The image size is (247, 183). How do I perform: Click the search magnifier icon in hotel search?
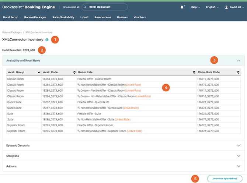pyautogui.click(x=85, y=7)
